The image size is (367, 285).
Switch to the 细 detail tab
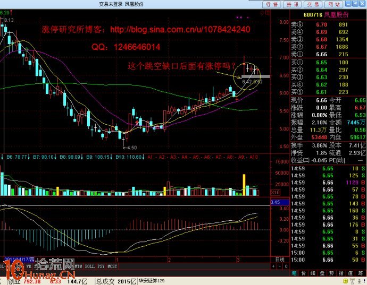313,273
